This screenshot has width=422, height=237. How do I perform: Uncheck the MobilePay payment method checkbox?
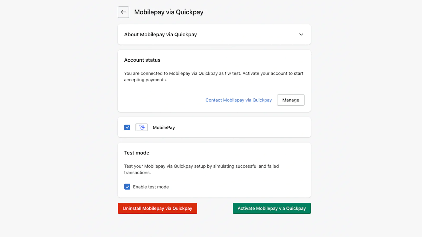click(127, 127)
